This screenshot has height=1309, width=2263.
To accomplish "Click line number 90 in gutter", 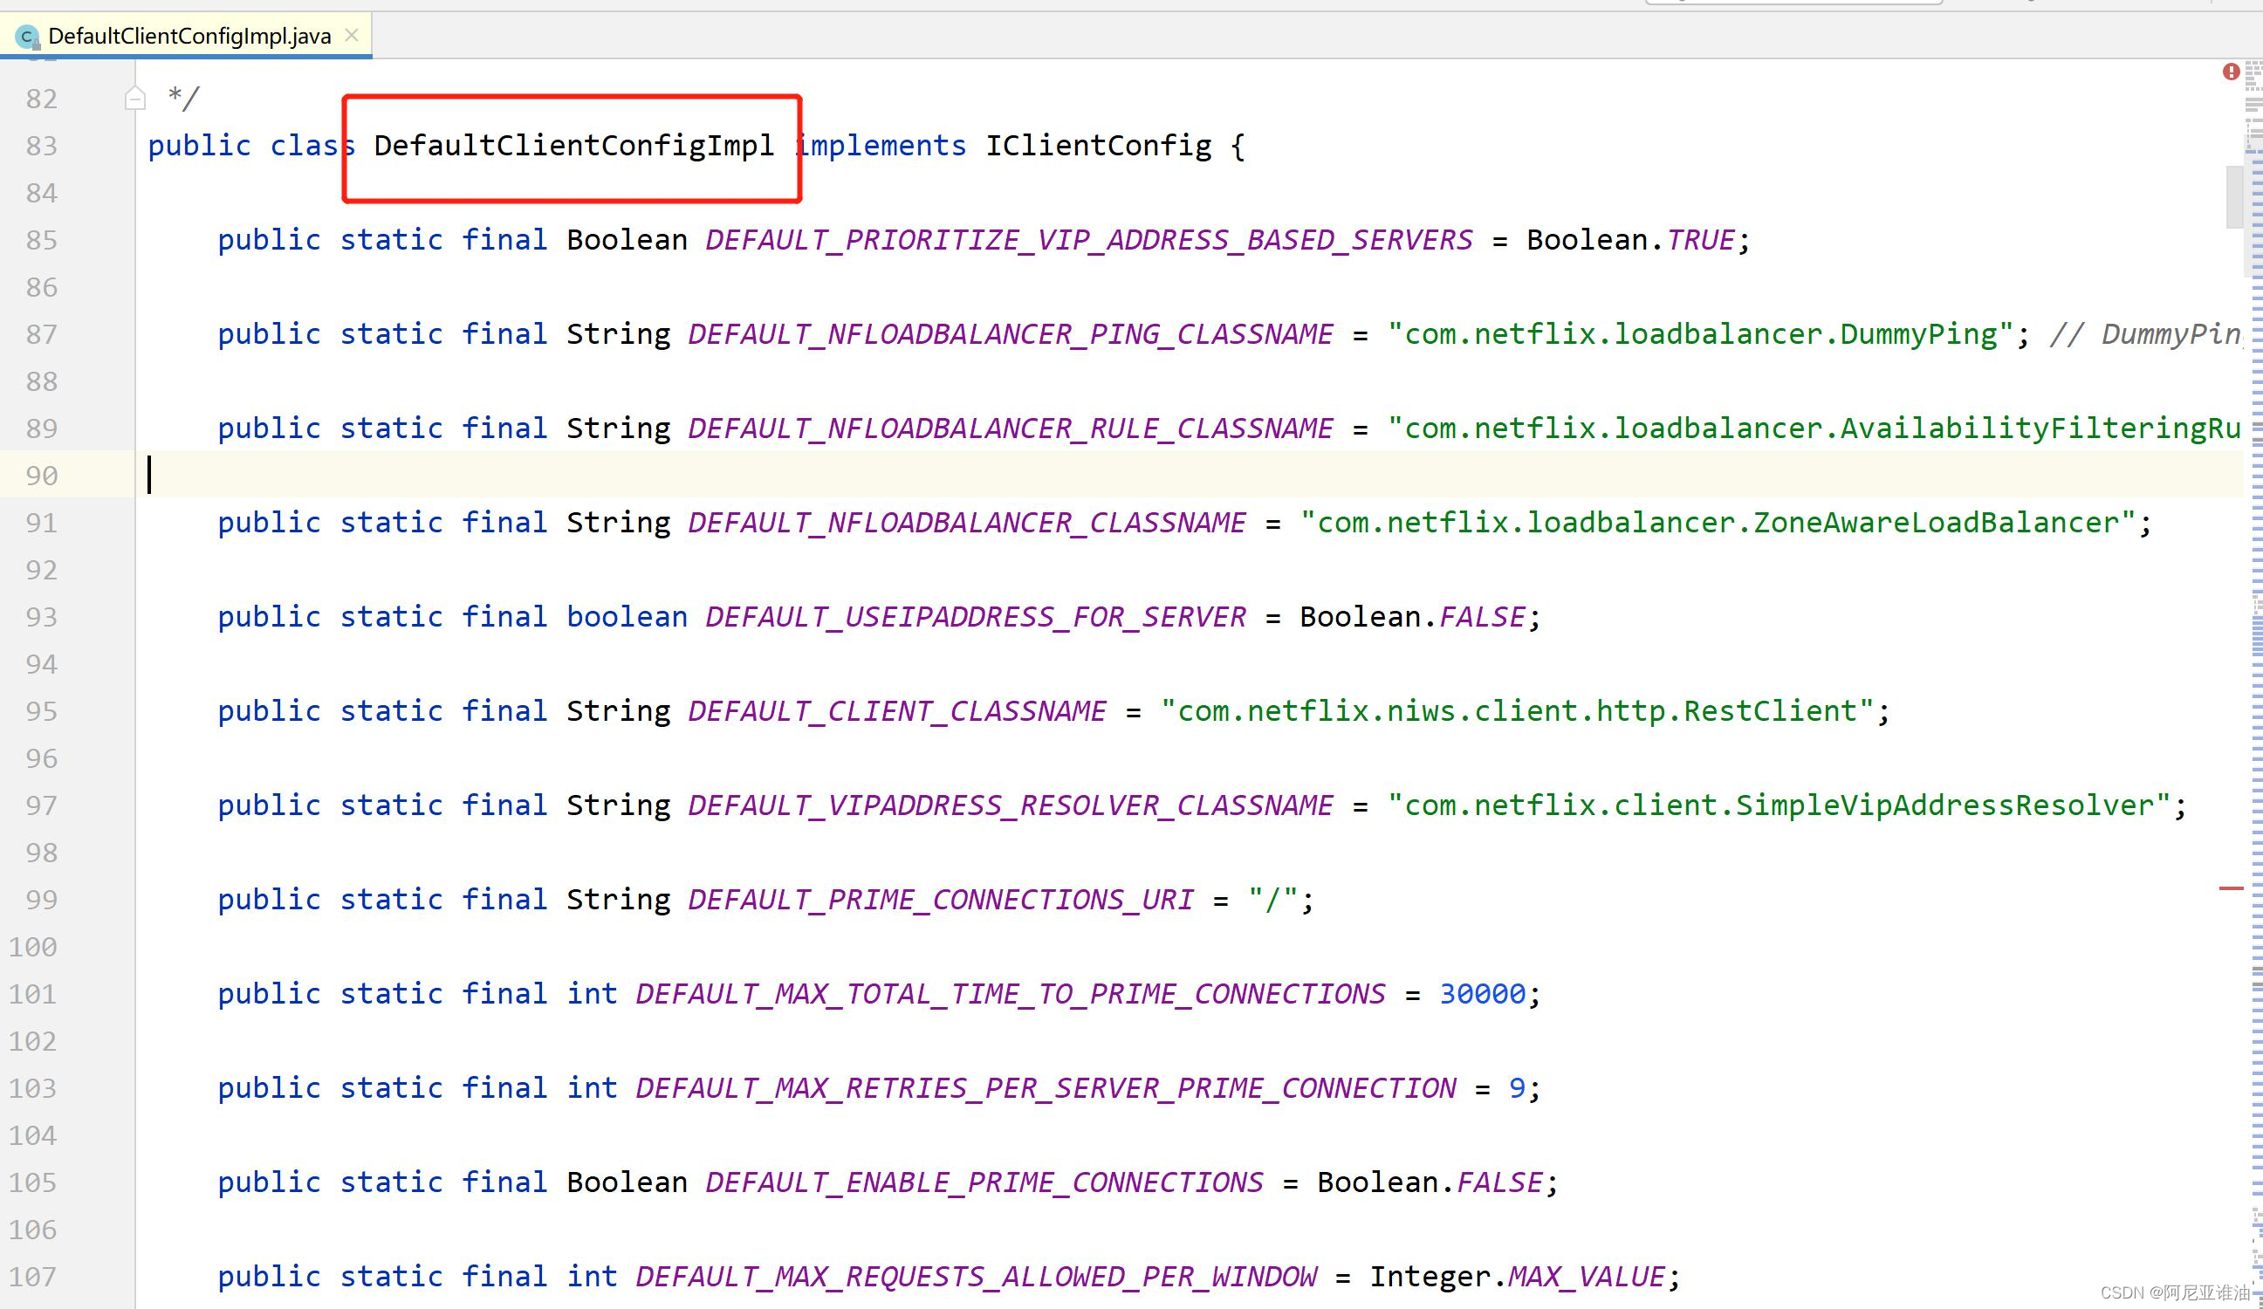I will [41, 476].
